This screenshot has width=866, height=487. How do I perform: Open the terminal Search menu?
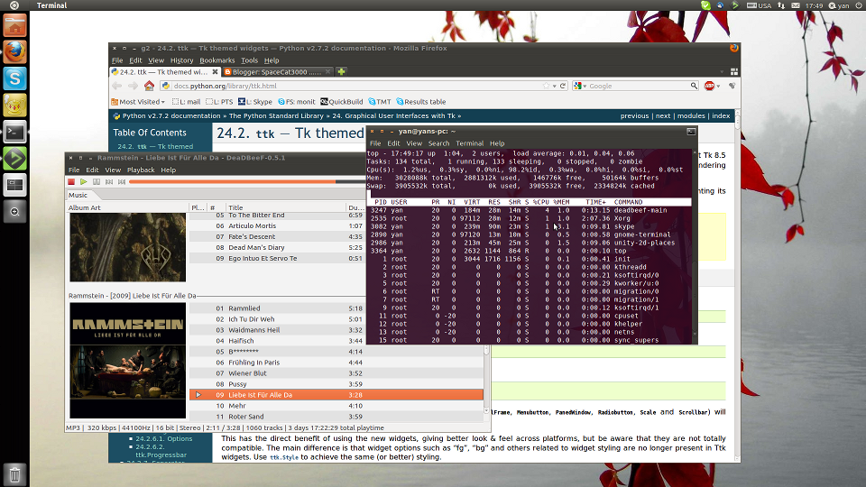click(438, 143)
